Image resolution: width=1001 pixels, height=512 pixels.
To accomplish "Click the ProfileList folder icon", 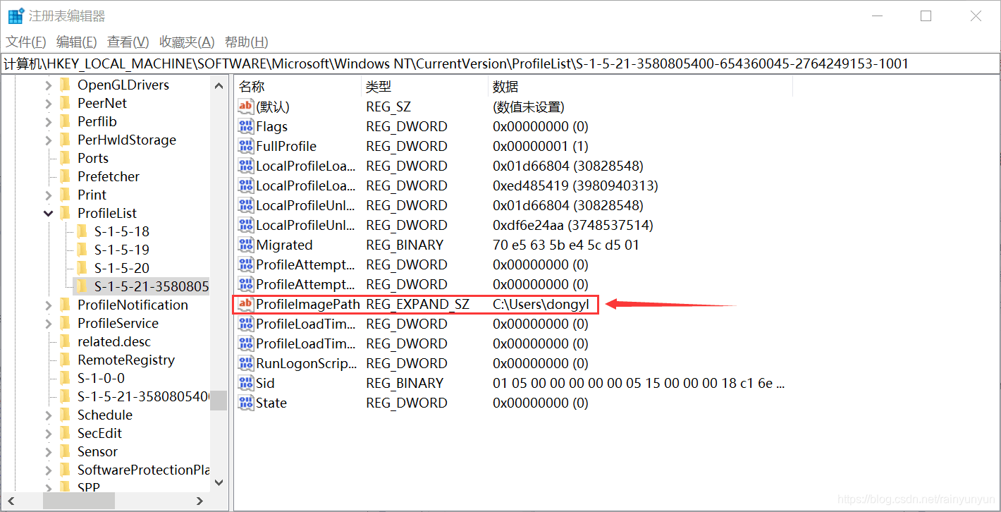I will click(x=66, y=213).
